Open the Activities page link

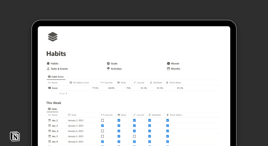[116, 69]
